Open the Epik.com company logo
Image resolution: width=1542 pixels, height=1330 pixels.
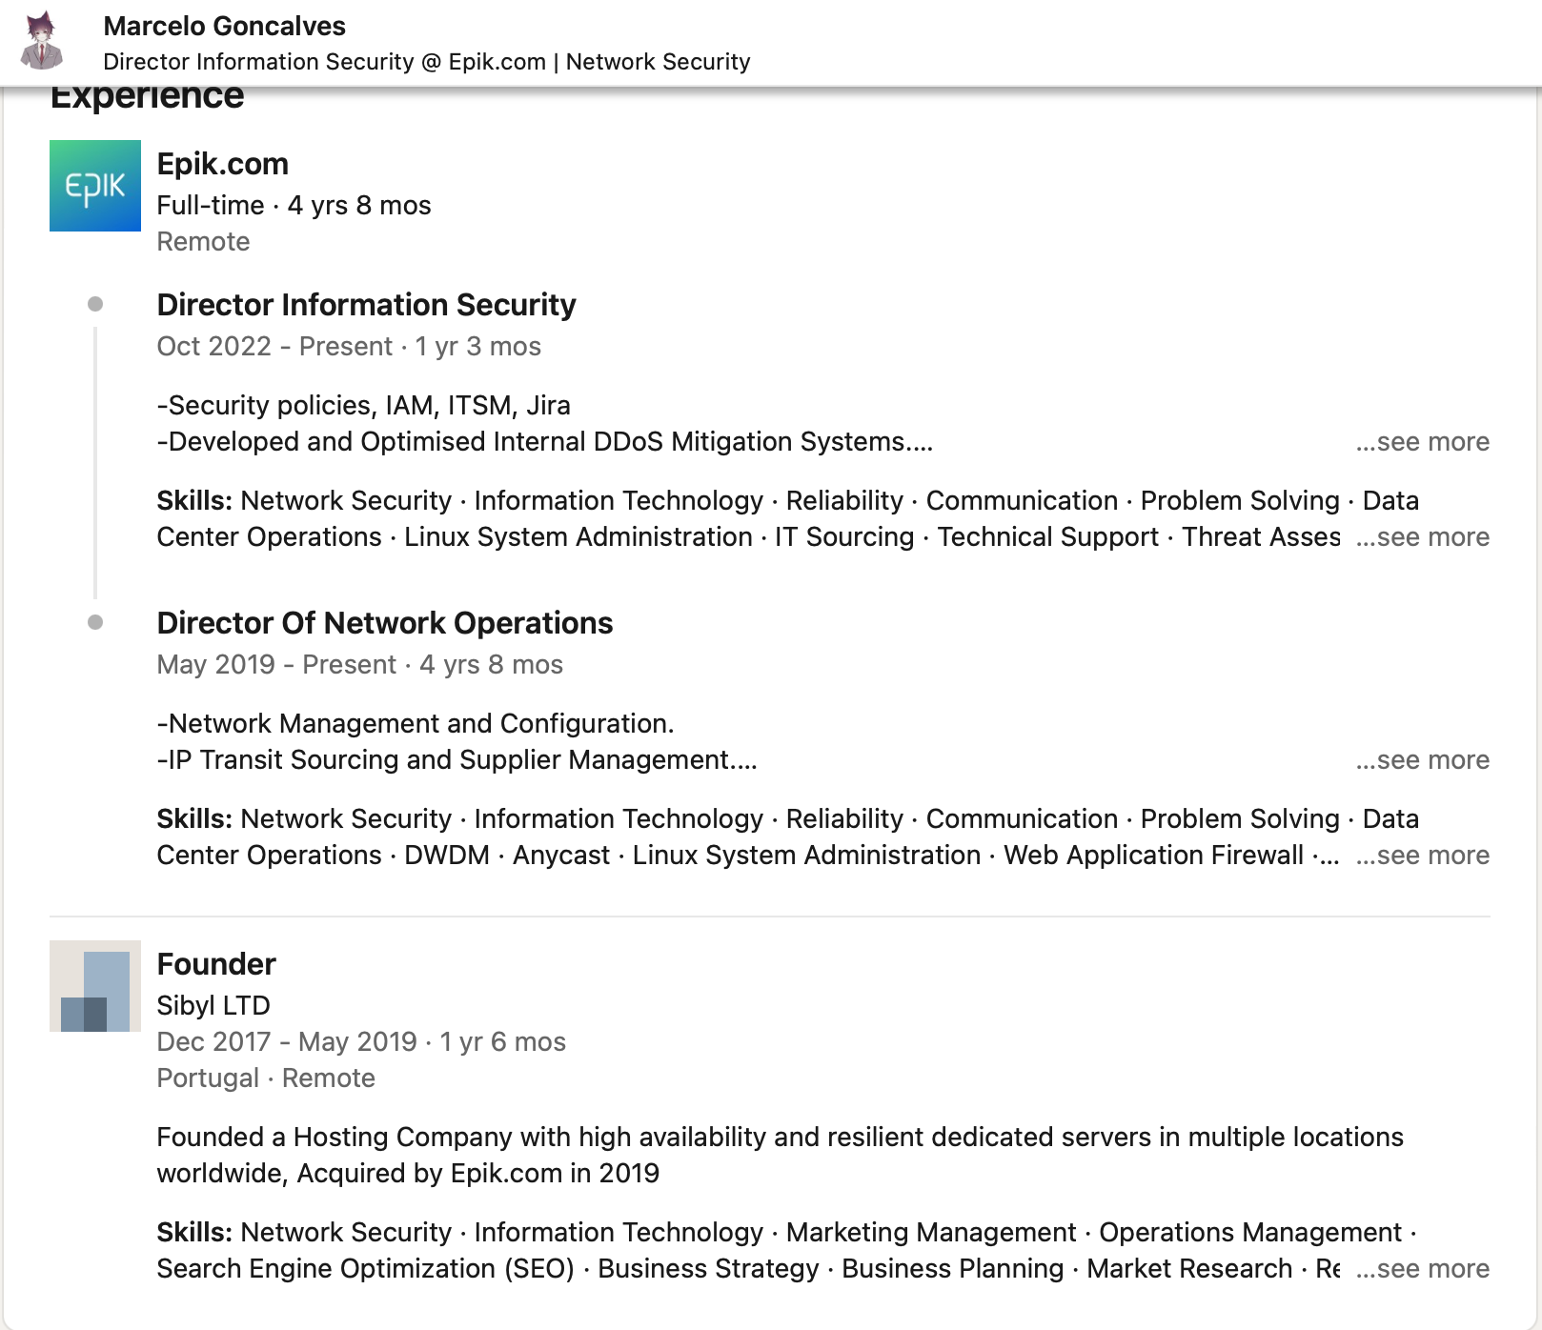tap(95, 186)
